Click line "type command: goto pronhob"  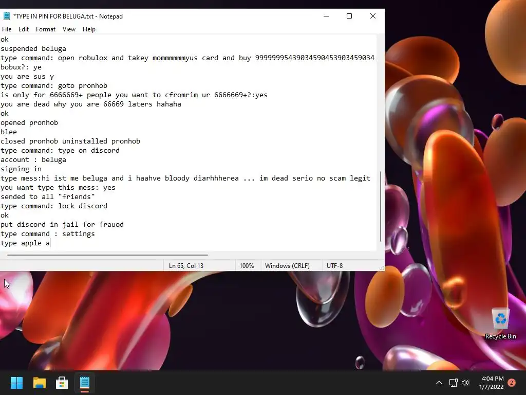click(x=54, y=86)
